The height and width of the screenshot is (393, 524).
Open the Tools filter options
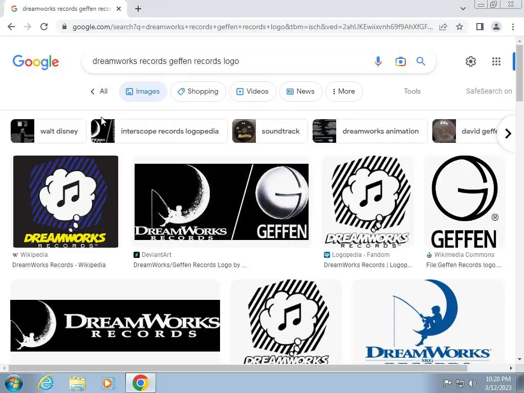(412, 91)
